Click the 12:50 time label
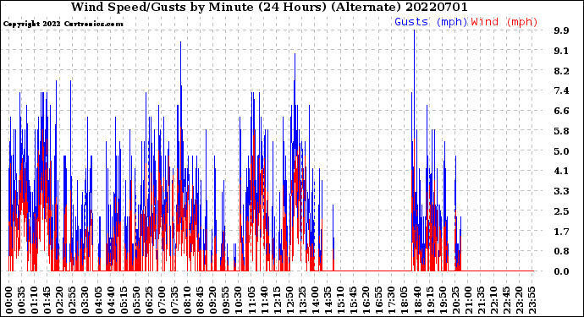Viewport: 584px width, 317px height. [x=289, y=300]
